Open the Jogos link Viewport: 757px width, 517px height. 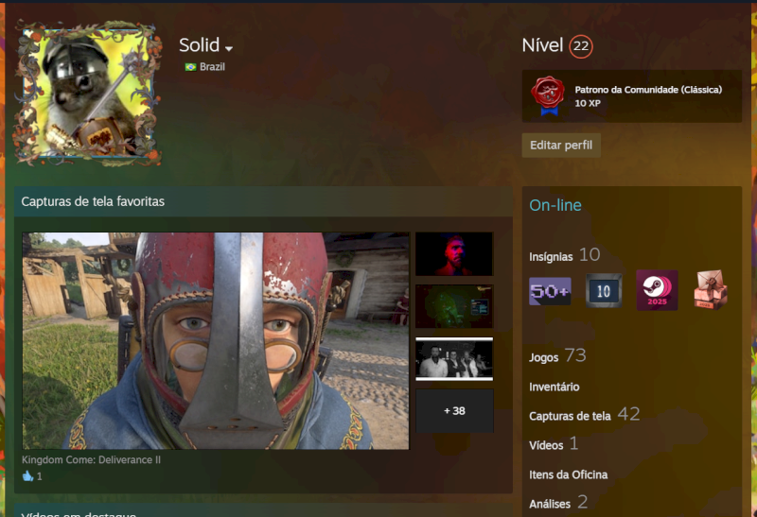(x=543, y=357)
